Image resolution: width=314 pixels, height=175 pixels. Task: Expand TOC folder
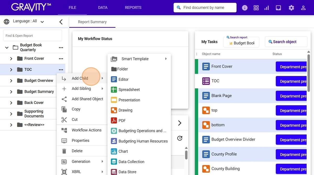pyautogui.click(x=11, y=70)
